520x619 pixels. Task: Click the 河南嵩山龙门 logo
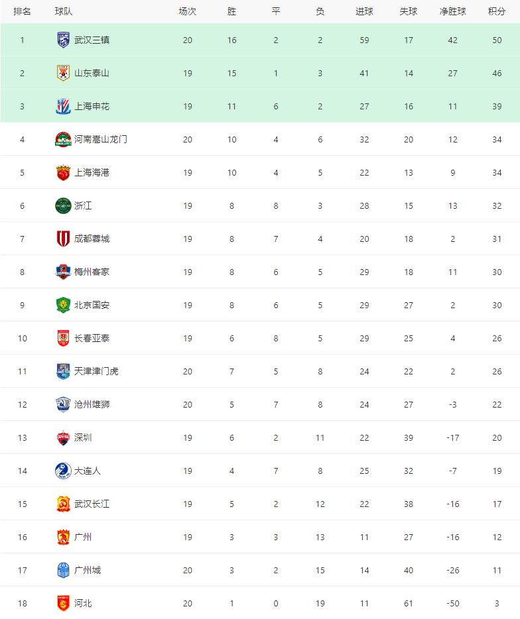click(63, 139)
